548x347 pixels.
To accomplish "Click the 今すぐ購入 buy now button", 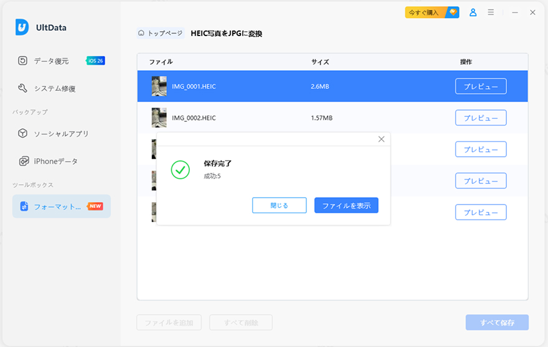I will (432, 12).
